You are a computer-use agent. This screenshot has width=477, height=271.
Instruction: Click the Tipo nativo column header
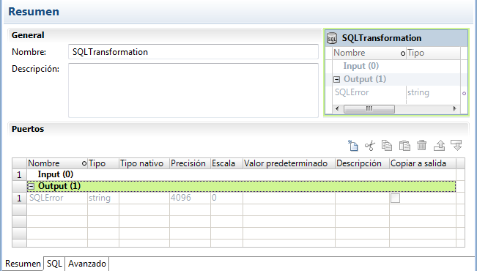144,163
